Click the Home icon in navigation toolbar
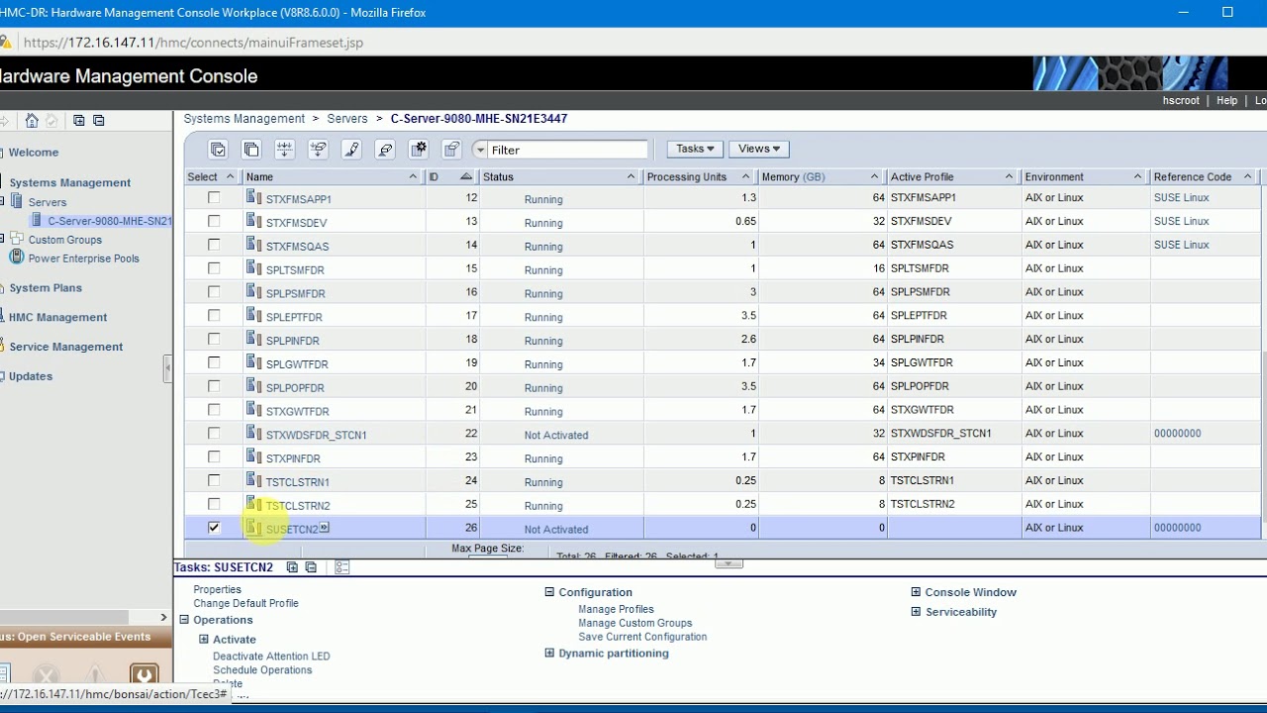Screen dimensions: 1267x713 click(x=32, y=121)
